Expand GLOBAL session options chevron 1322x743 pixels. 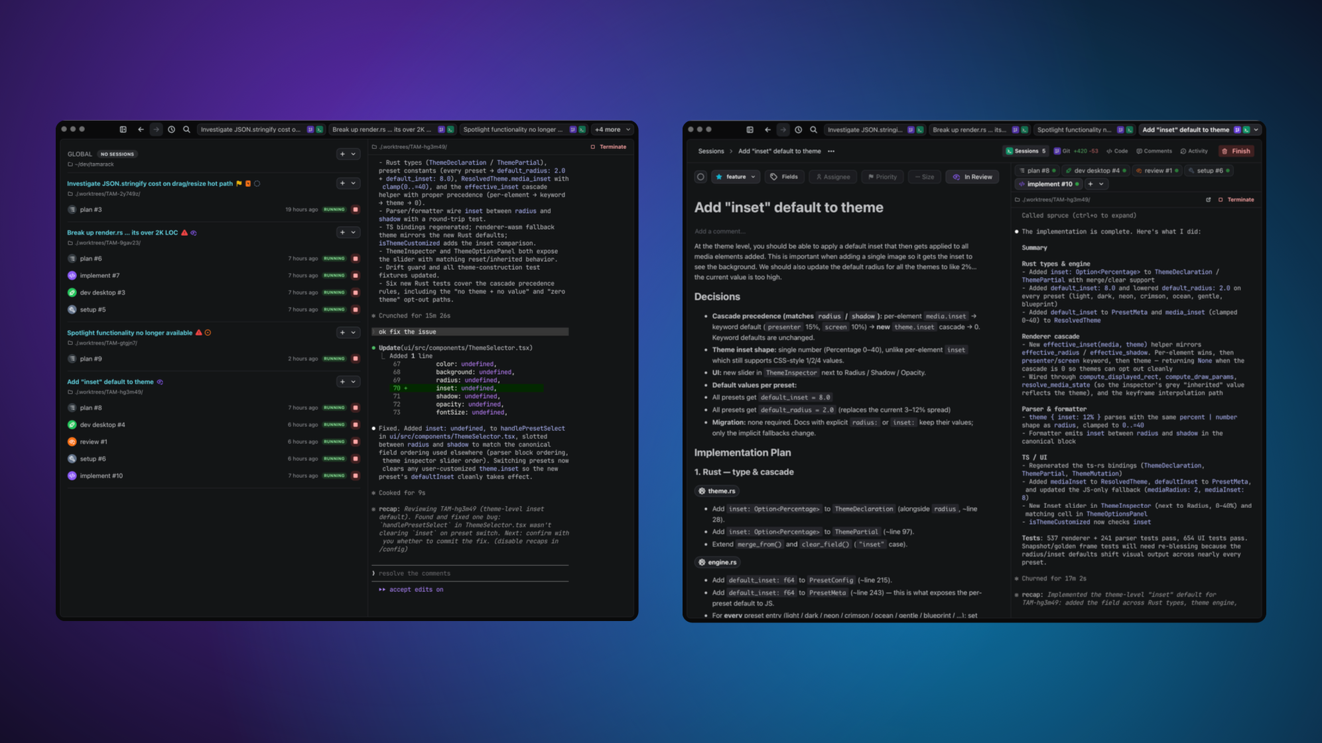(354, 154)
